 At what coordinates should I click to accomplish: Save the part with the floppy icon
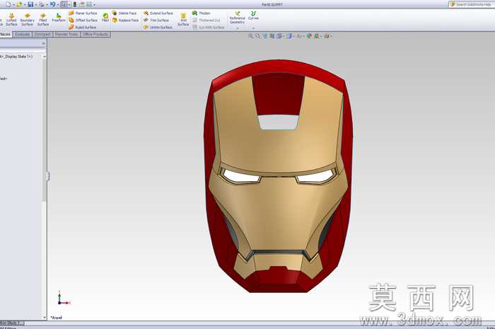[30, 4]
